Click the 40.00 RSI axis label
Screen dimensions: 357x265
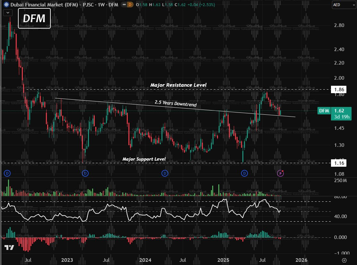(340, 216)
